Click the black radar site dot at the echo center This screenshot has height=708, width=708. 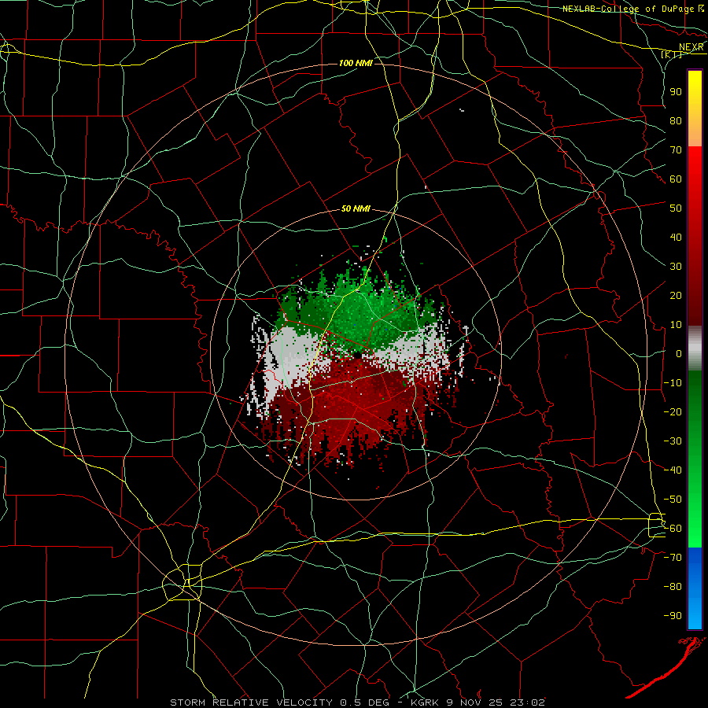[357, 356]
